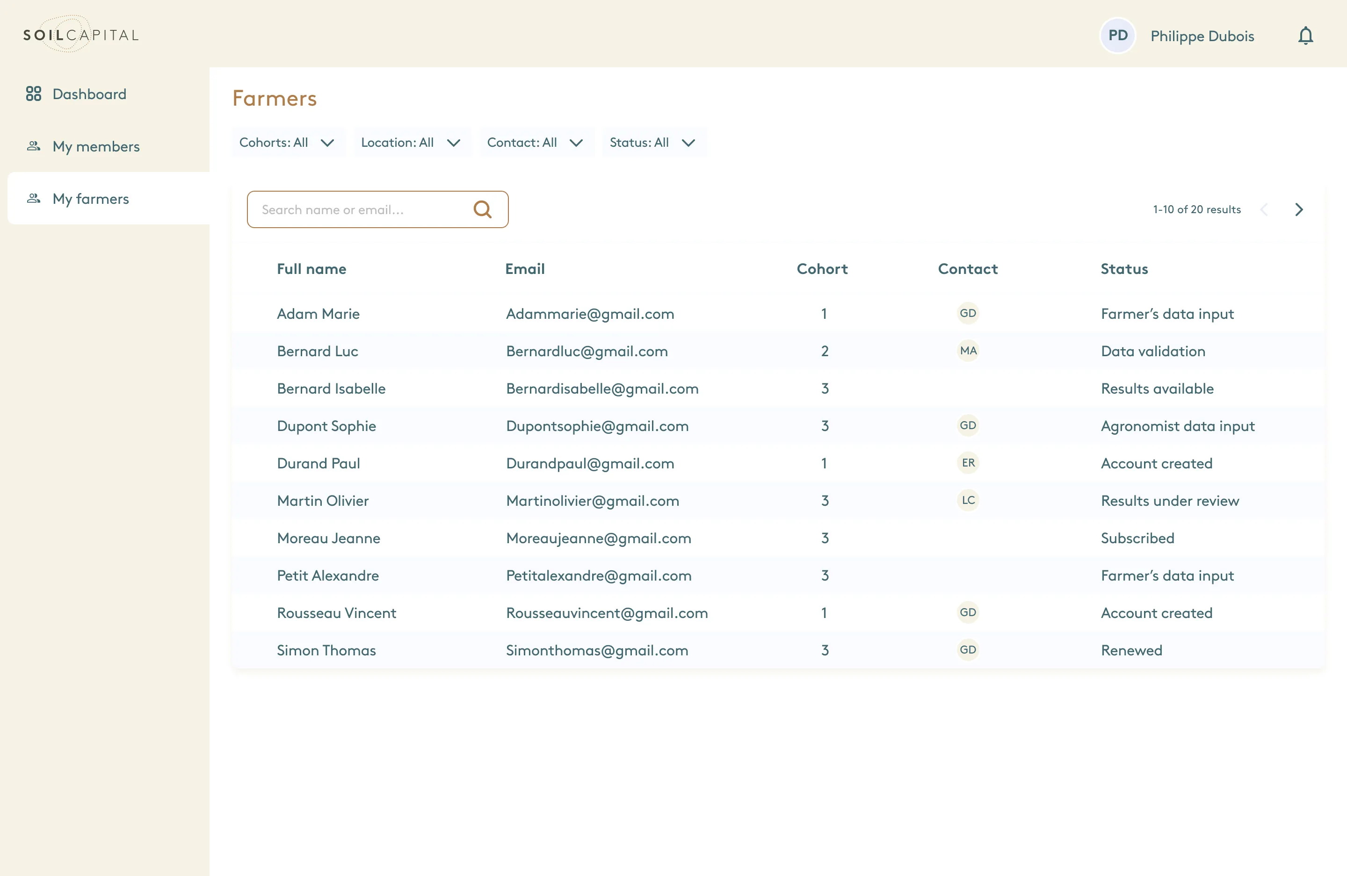
Task: Go to next results page arrow
Action: [x=1299, y=209]
